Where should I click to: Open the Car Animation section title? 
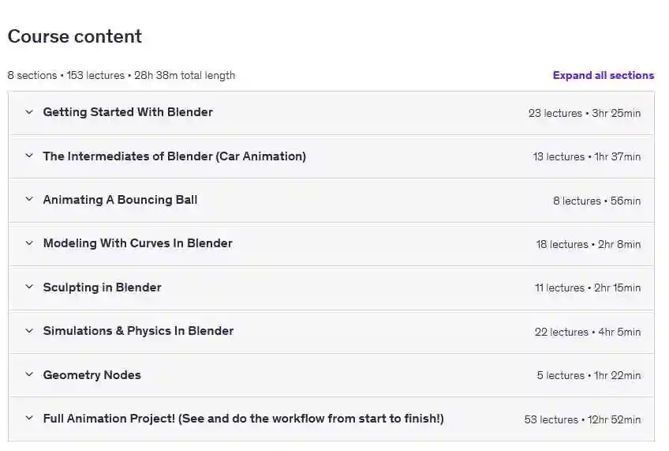click(174, 156)
